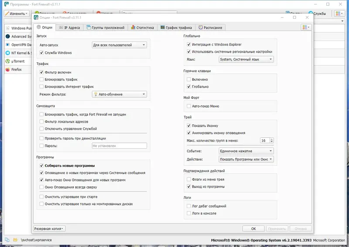Click the OK button
The width and height of the screenshot is (349, 247).
tap(253, 229)
